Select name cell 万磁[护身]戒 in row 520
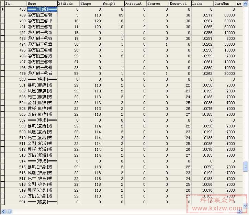The width and height of the screenshot is (249, 215). [x=42, y=196]
